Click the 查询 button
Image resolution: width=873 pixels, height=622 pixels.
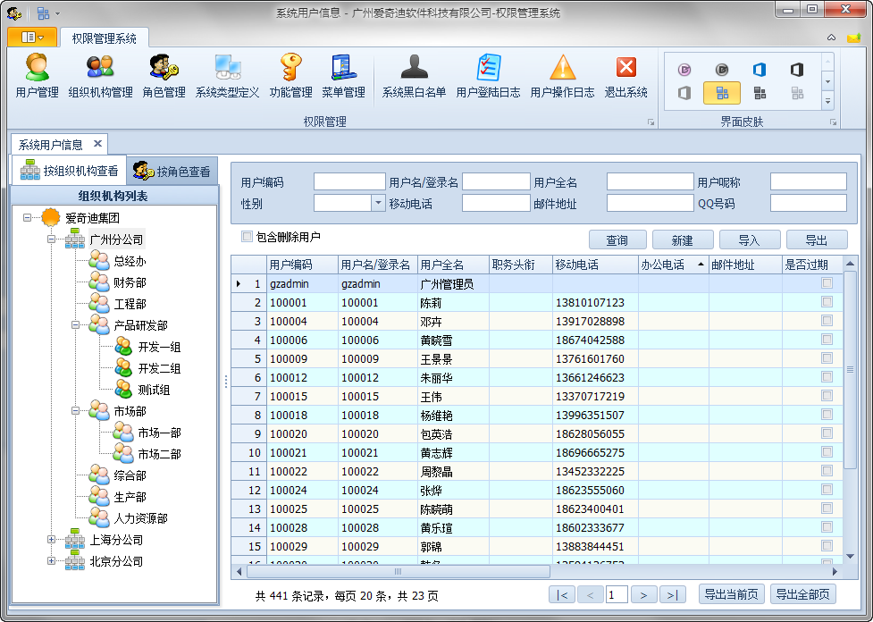617,240
